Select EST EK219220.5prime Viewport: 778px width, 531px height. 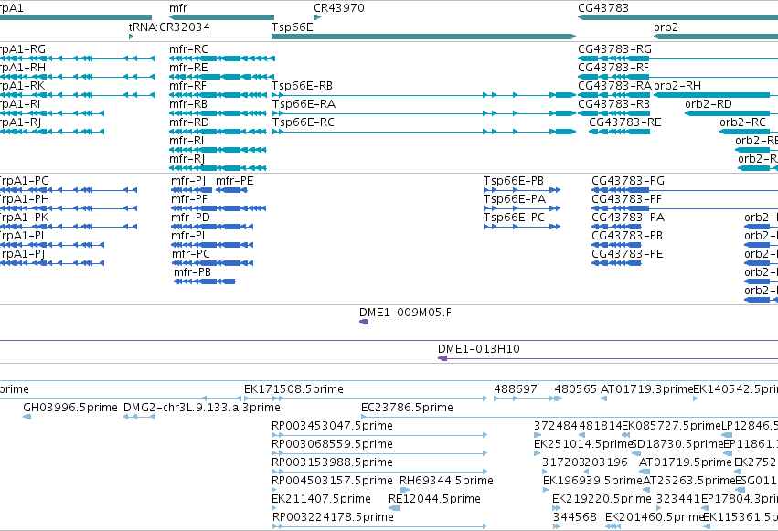(602, 499)
